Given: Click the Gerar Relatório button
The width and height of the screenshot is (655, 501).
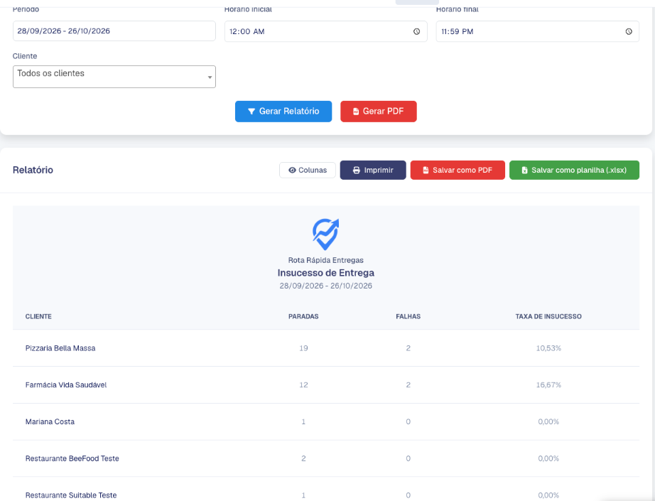Looking at the screenshot, I should pyautogui.click(x=283, y=111).
